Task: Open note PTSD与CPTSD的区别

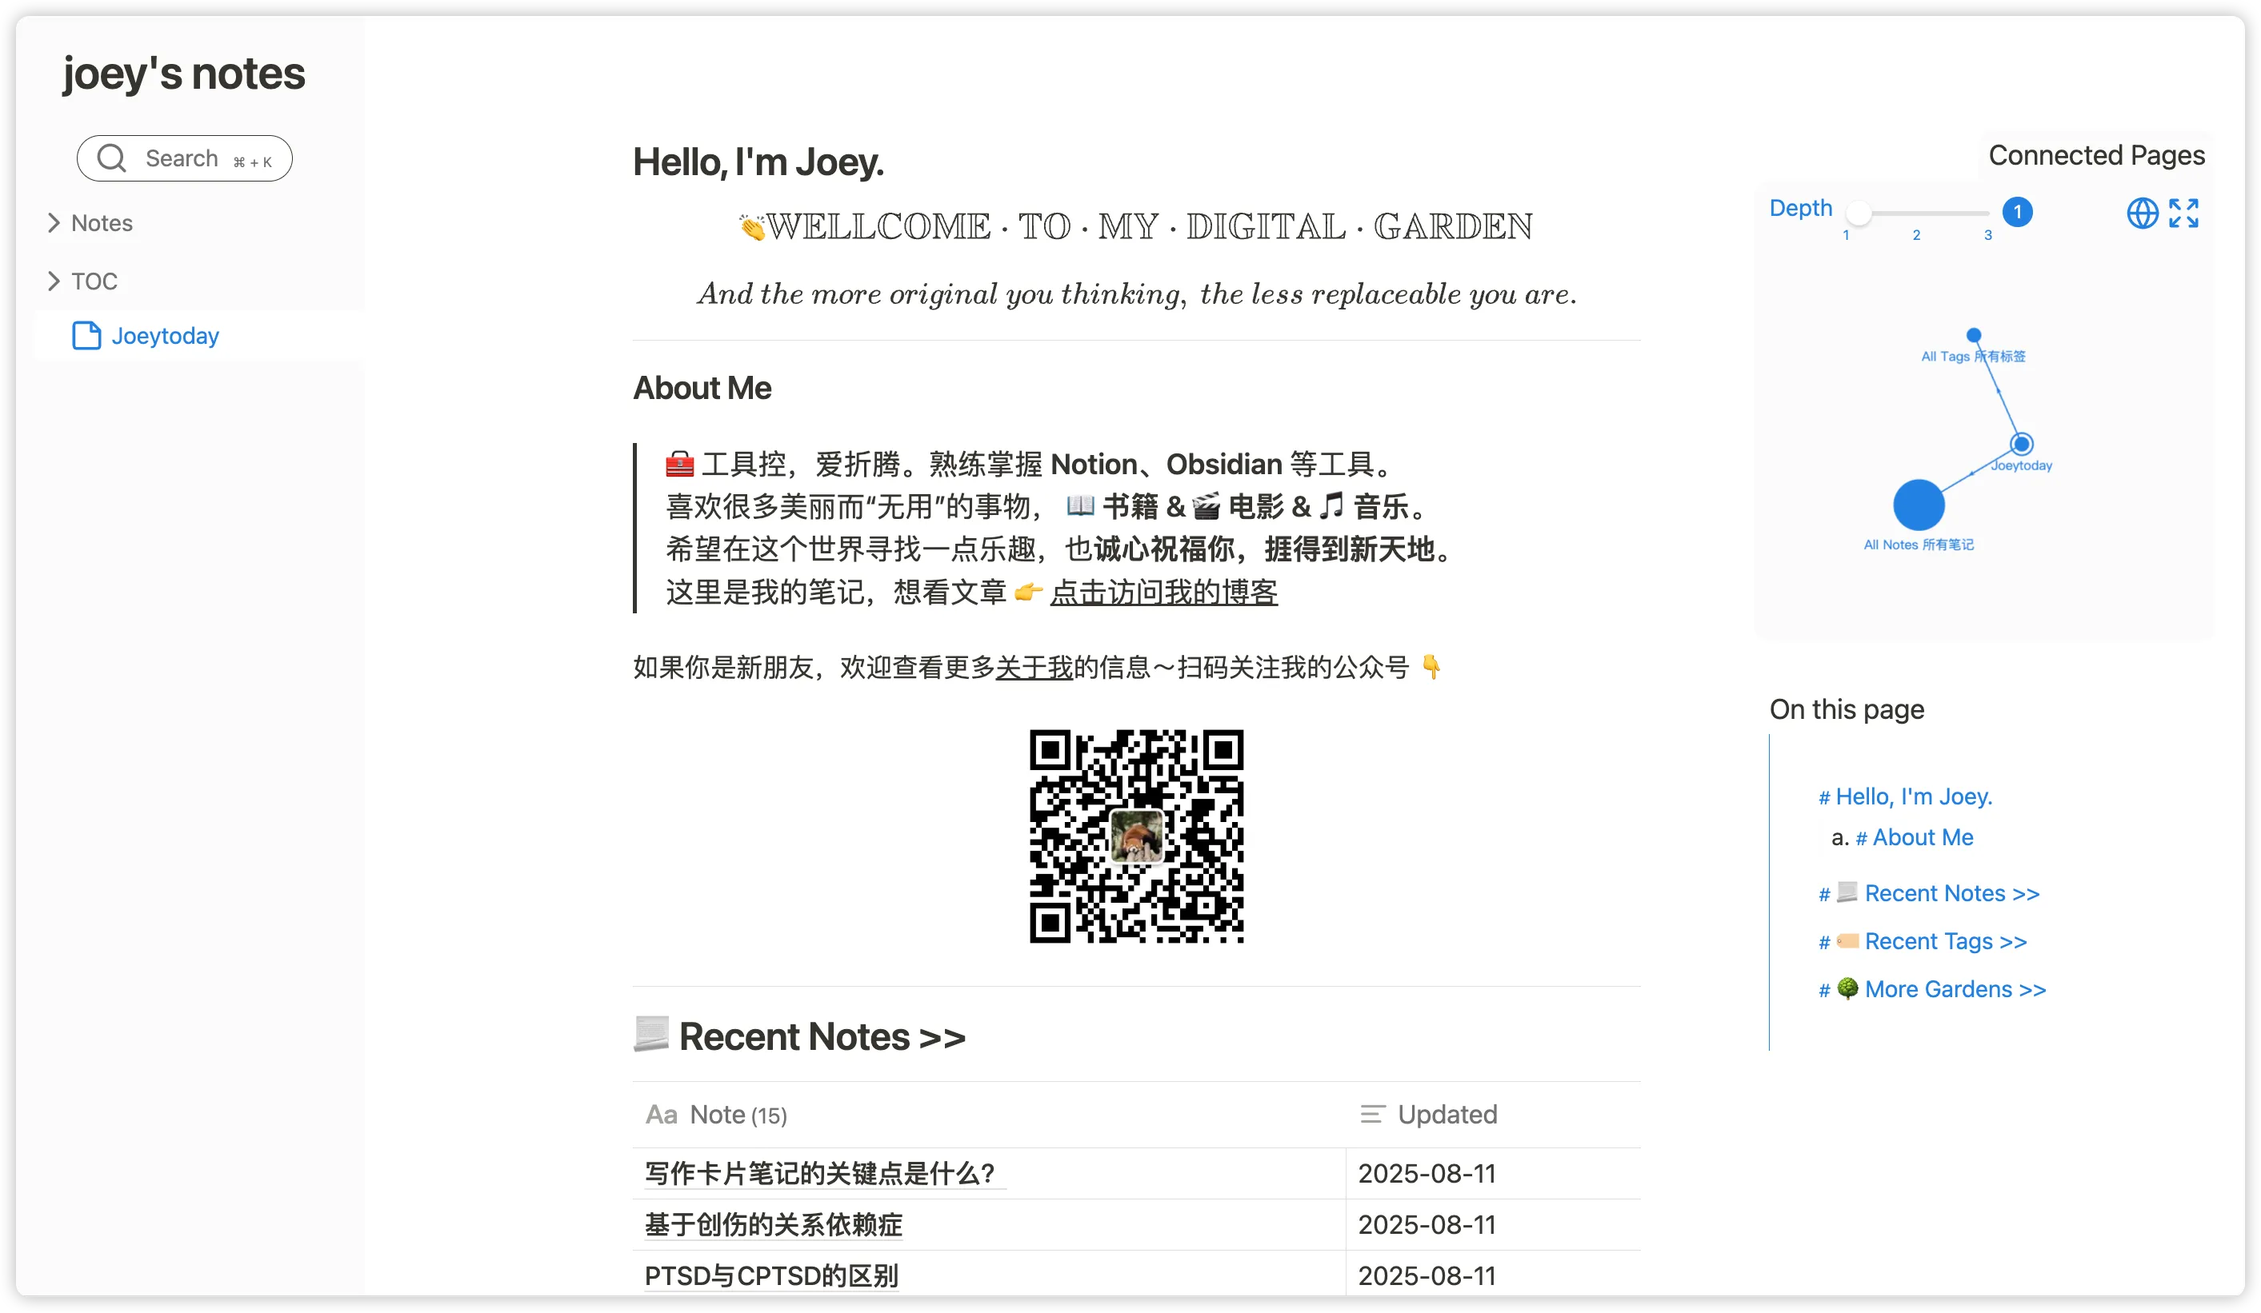Action: pyautogui.click(x=771, y=1275)
